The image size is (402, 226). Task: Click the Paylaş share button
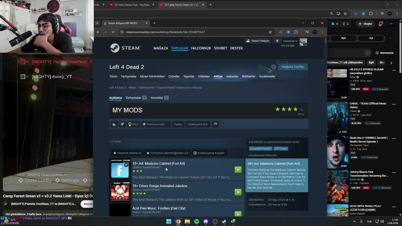178,124
